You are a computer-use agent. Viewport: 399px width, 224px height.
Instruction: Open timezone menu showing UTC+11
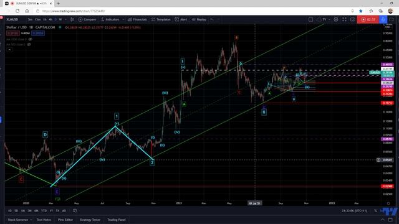[x=354, y=210]
